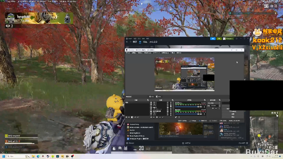Move scene up in the Scenes toolbar

(x=135, y=117)
